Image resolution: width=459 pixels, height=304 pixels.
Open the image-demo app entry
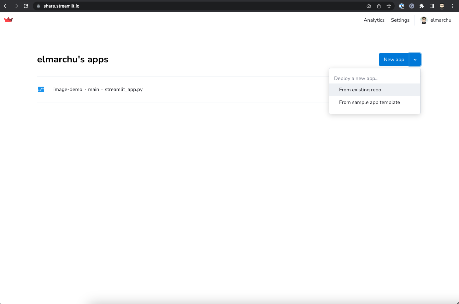pyautogui.click(x=68, y=89)
